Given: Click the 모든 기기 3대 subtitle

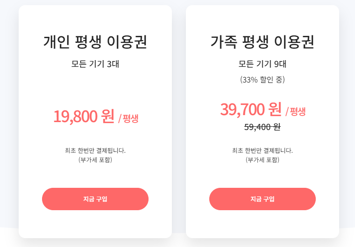Looking at the screenshot, I should click(x=95, y=64).
